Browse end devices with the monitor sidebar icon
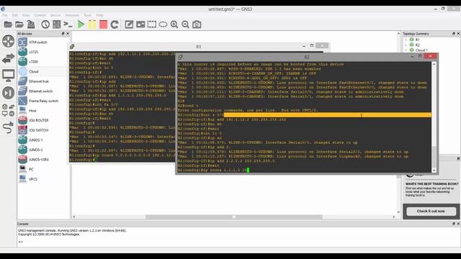 [x=8, y=76]
